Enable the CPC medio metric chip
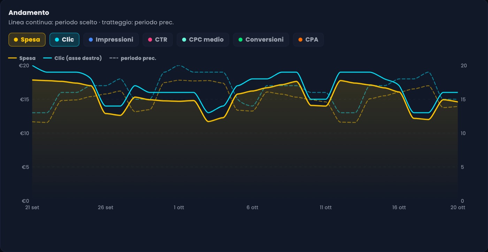 (x=203, y=40)
